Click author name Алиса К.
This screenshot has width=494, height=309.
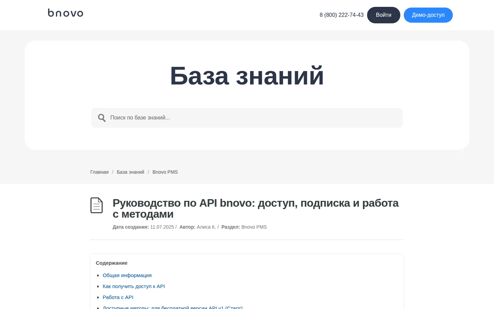(x=206, y=227)
